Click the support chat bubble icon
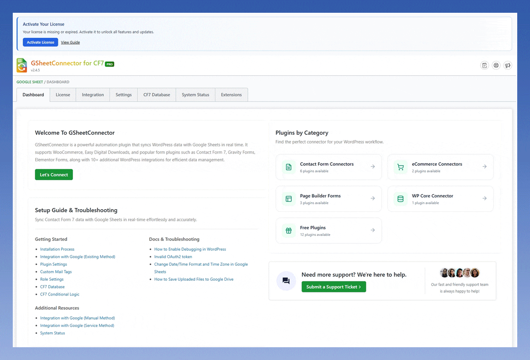The width and height of the screenshot is (530, 360). coord(286,281)
